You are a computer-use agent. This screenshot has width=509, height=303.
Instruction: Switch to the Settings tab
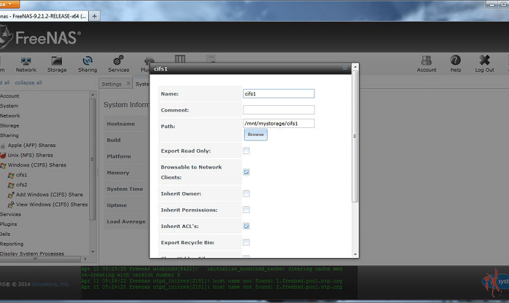click(x=112, y=84)
